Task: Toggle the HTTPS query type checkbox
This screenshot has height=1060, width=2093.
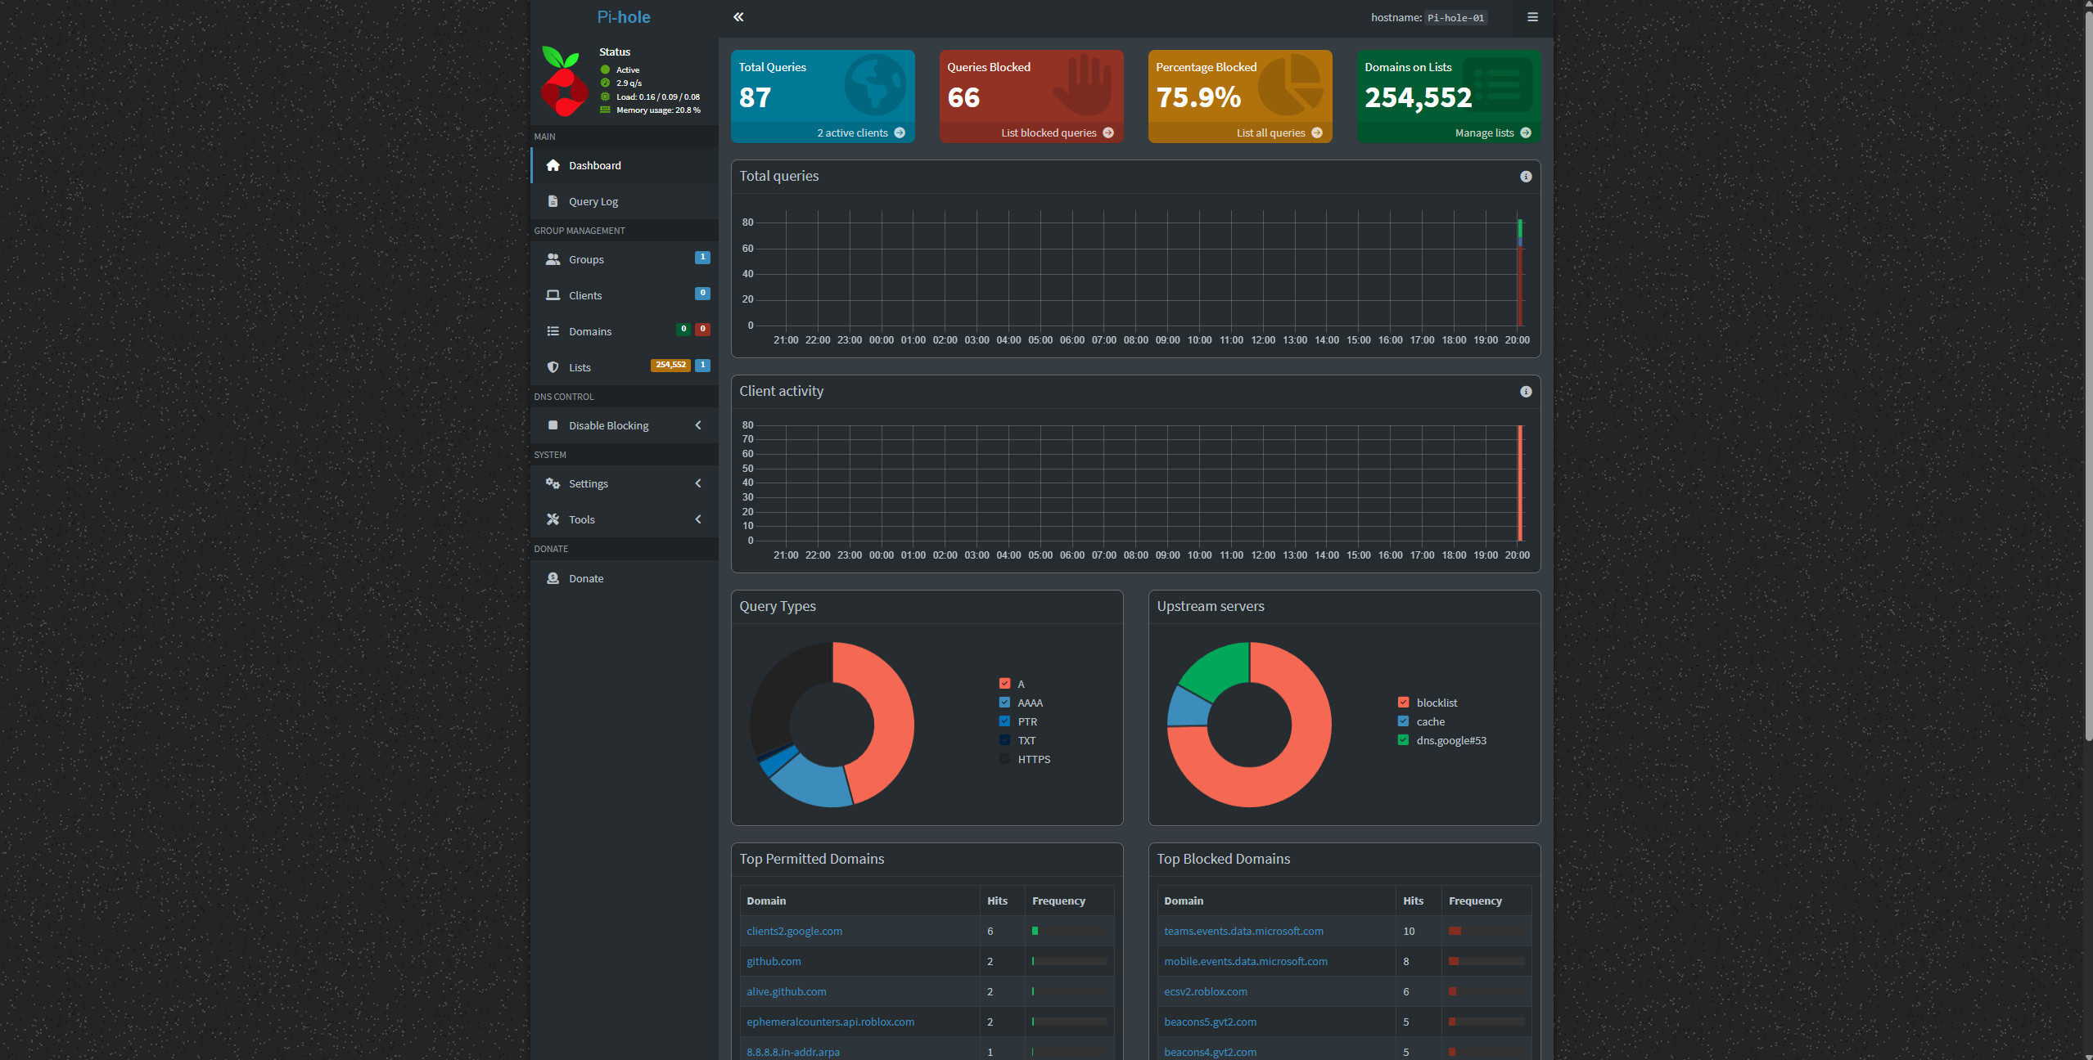Action: coord(1004,759)
